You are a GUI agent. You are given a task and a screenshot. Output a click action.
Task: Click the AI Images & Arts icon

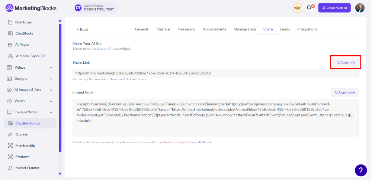point(10,90)
